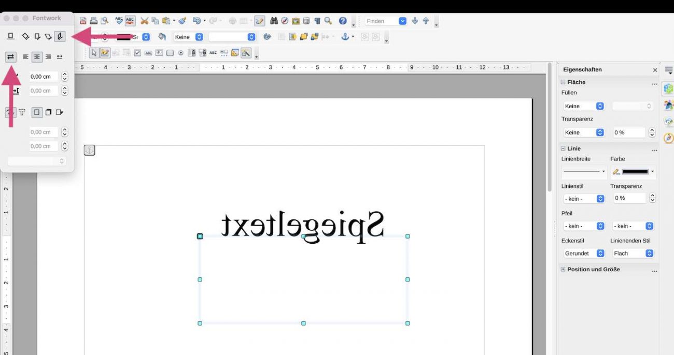Click the Fläche more options button
Viewport: 674px width, 355px height.
(x=655, y=83)
